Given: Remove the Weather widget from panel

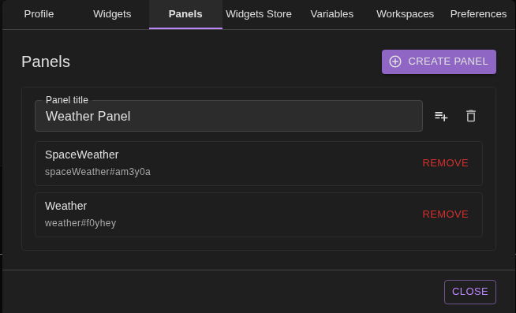Looking at the screenshot, I should [x=445, y=214].
